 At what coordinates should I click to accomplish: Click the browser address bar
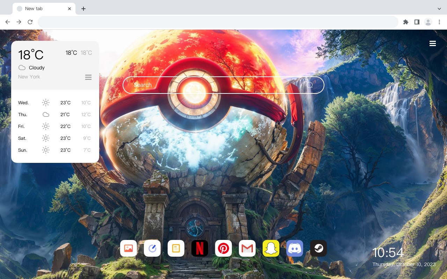pos(218,22)
